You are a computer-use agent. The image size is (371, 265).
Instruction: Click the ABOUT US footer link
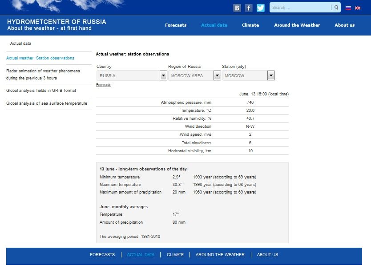268,255
